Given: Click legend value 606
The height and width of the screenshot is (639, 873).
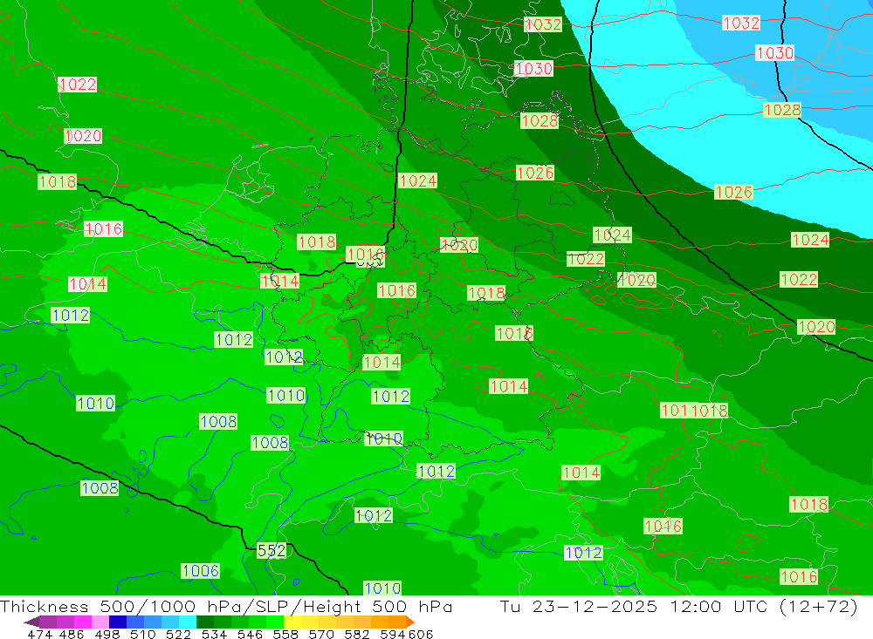Looking at the screenshot, I should pos(421,634).
